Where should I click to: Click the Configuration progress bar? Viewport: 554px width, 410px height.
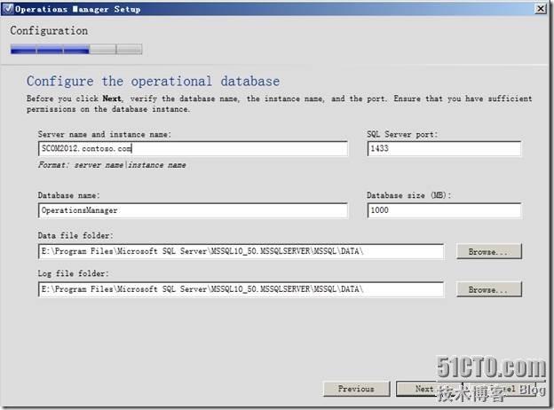pyautogui.click(x=76, y=49)
